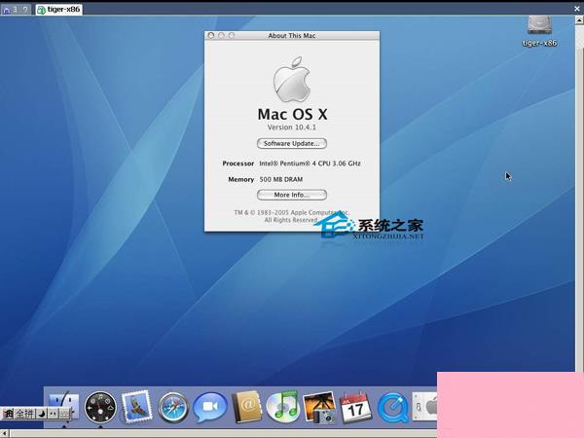Viewport: 584px width, 438px height.
Task: Launch the Safari compass icon
Action: (x=173, y=408)
